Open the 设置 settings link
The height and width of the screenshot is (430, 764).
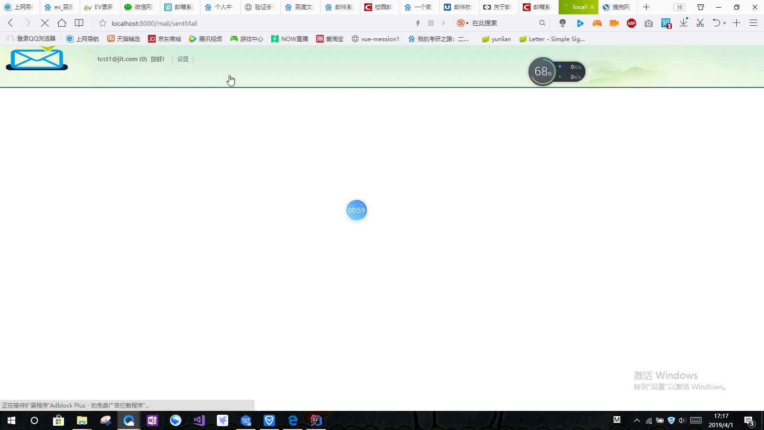[183, 59]
